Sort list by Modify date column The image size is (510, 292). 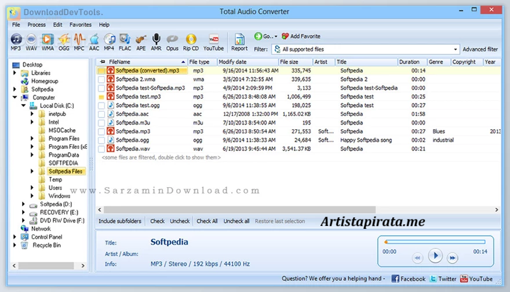[x=247, y=62]
